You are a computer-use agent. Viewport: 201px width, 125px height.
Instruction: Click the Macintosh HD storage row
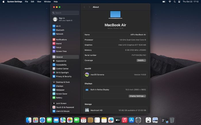click(115, 110)
